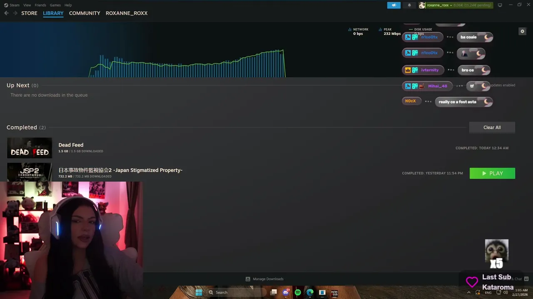Open the ROXANNE_ROXX profile tab

127,13
